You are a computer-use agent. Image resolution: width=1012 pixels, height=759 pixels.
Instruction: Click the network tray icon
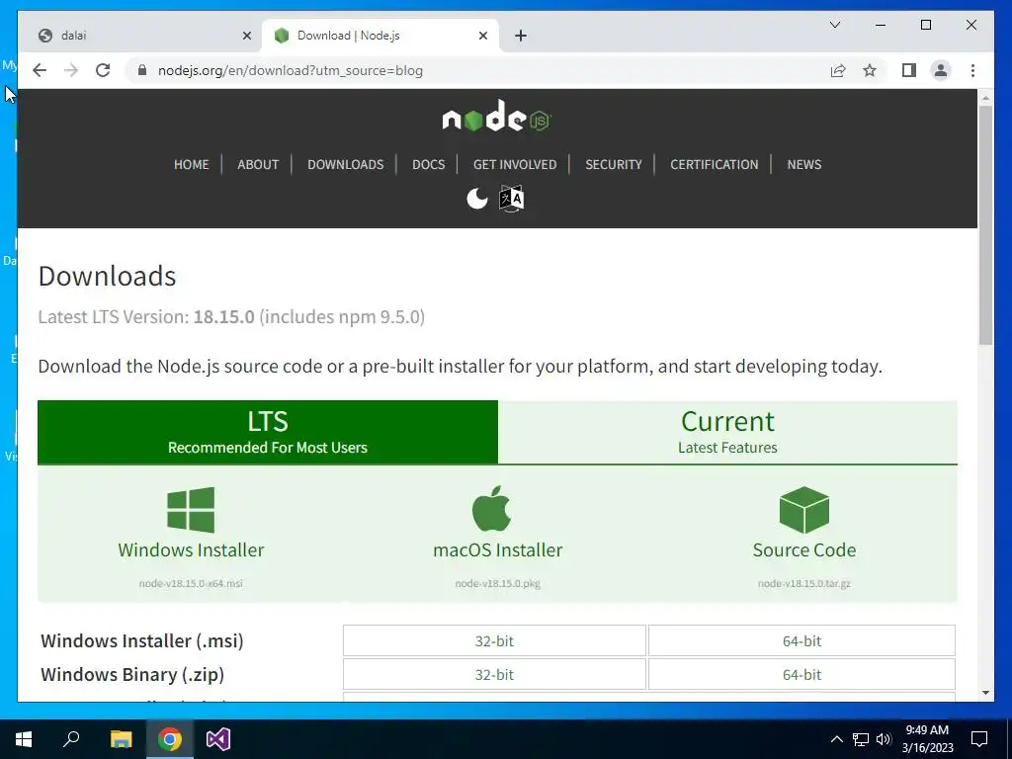pyautogui.click(x=861, y=739)
